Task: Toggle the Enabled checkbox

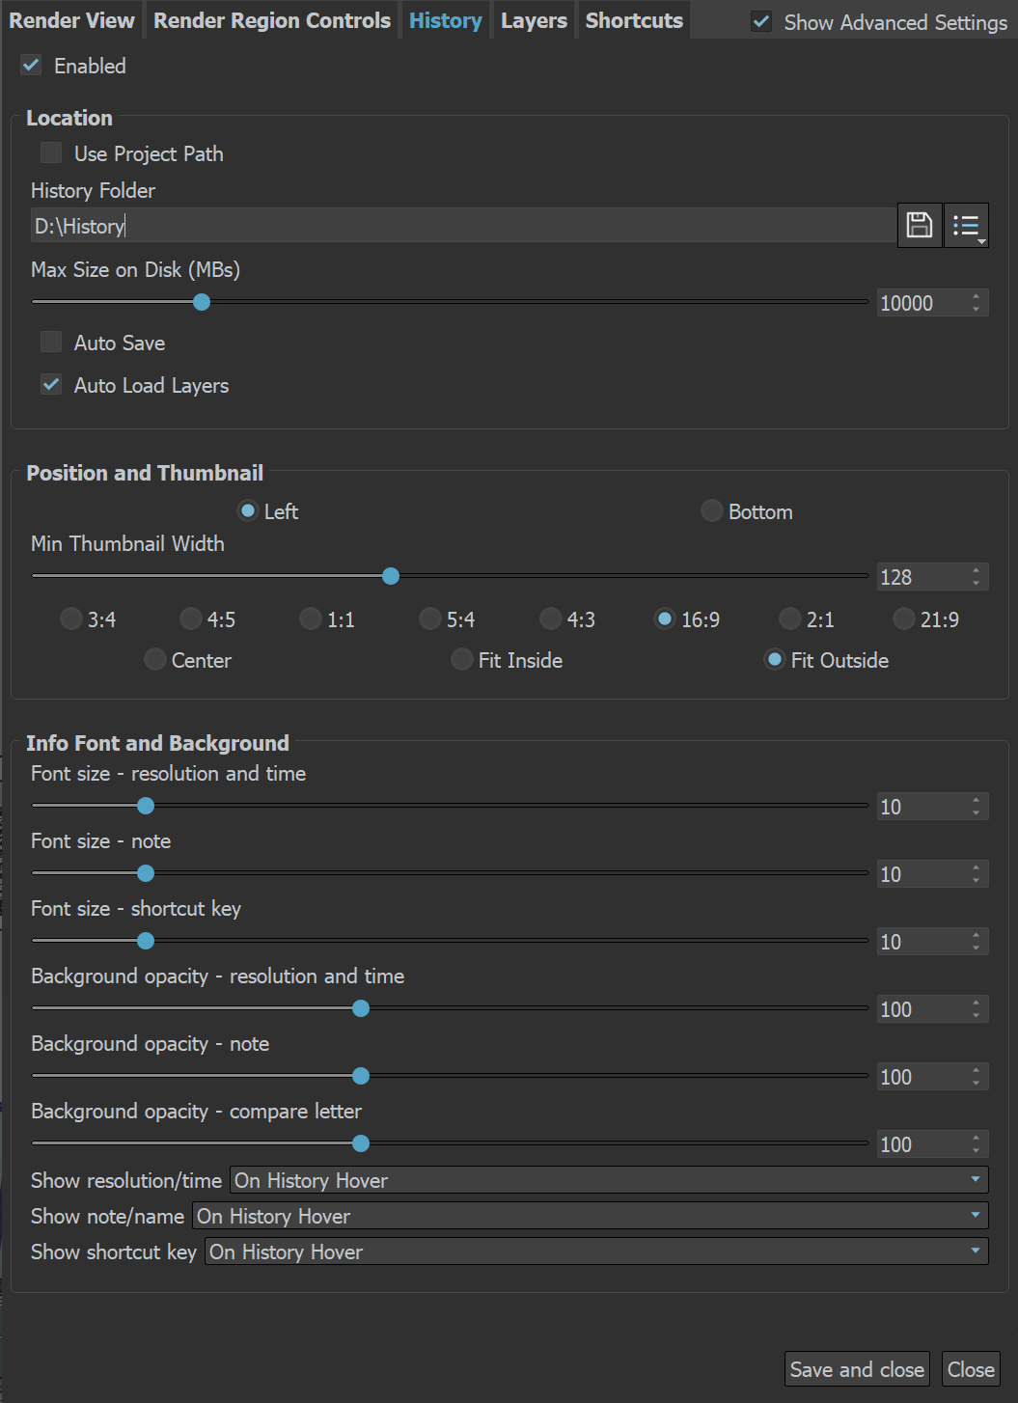Action: pyautogui.click(x=32, y=66)
